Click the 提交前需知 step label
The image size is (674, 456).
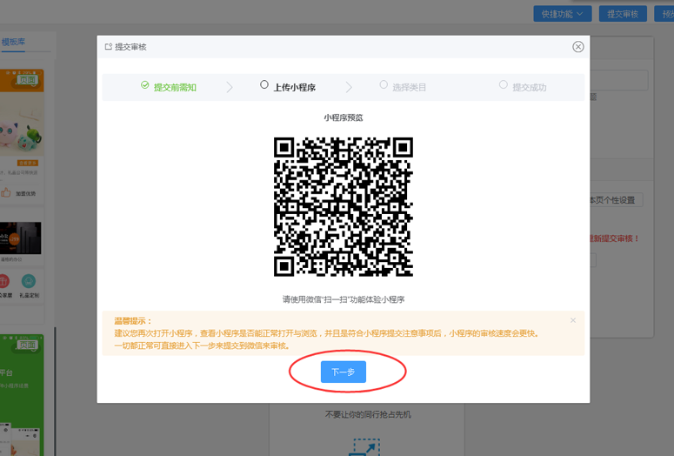click(175, 87)
